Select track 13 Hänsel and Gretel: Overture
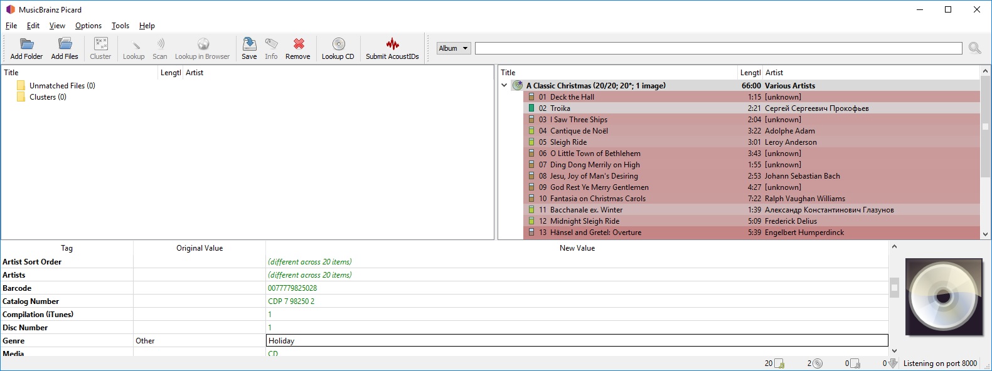Viewport: 992px width, 371px height. (x=752, y=232)
